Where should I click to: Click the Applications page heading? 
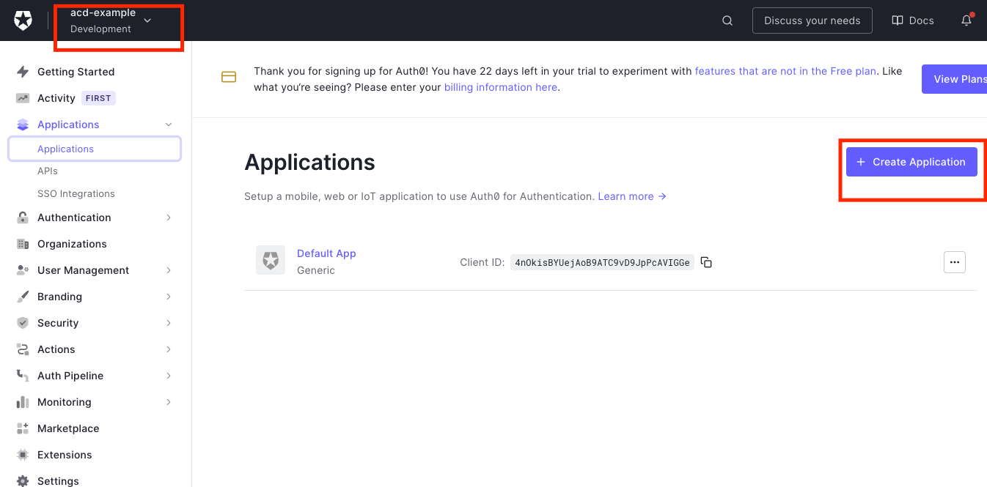click(x=309, y=162)
